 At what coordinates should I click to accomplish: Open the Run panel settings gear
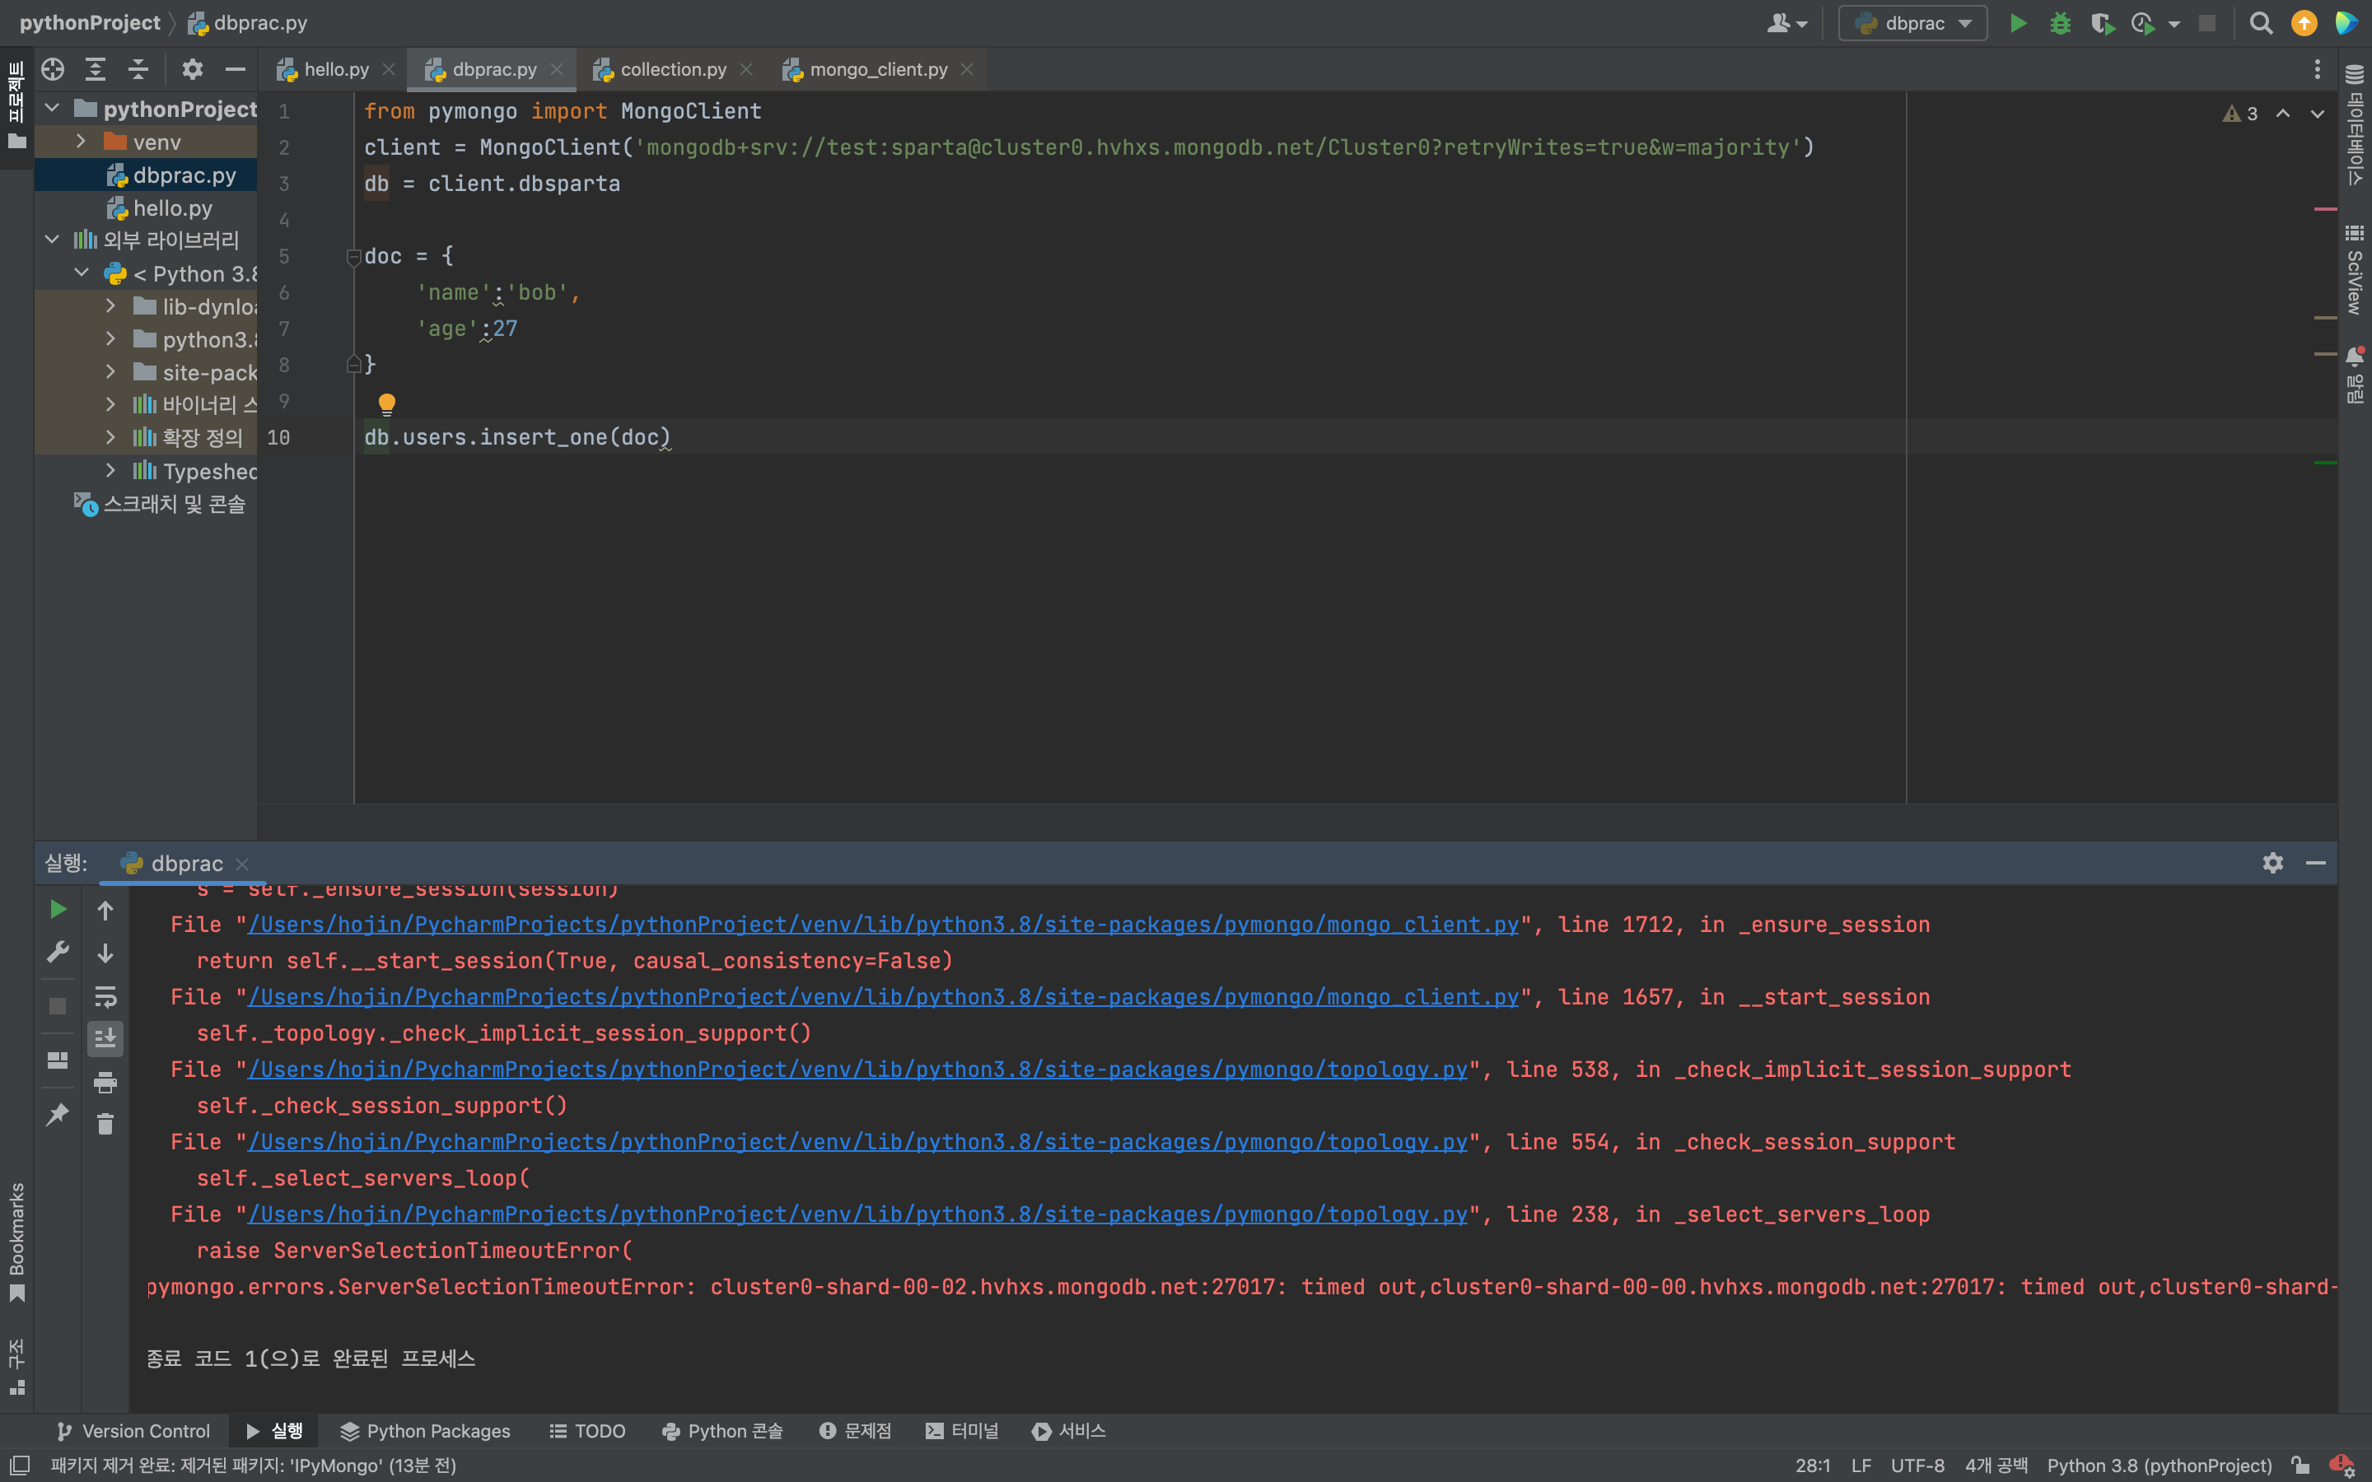point(2272,863)
